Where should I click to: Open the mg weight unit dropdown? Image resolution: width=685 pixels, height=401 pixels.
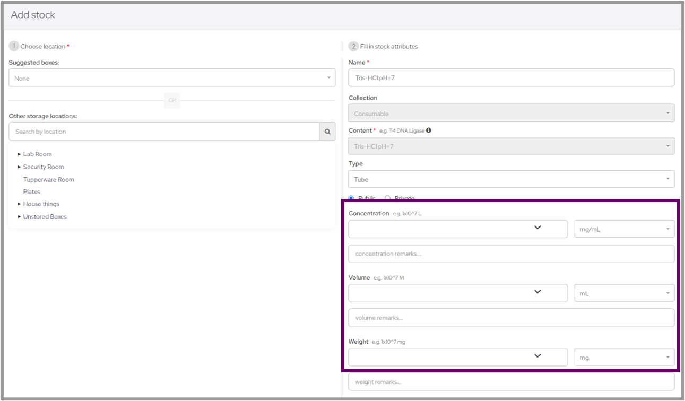click(x=624, y=358)
